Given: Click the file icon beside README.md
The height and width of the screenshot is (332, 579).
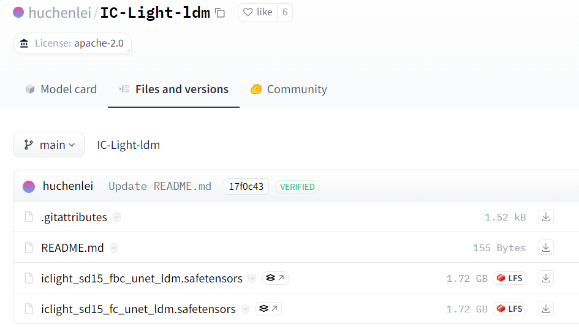Looking at the screenshot, I should pos(28,248).
